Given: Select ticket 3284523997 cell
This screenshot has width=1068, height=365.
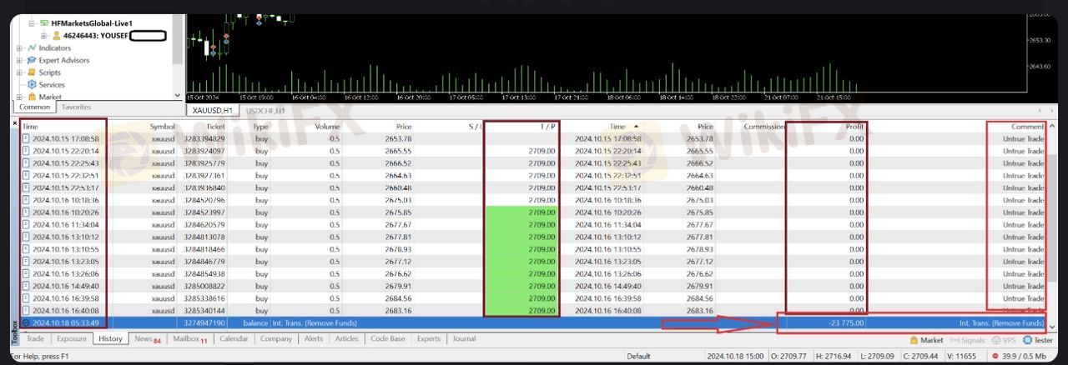Looking at the screenshot, I should pyautogui.click(x=204, y=212).
